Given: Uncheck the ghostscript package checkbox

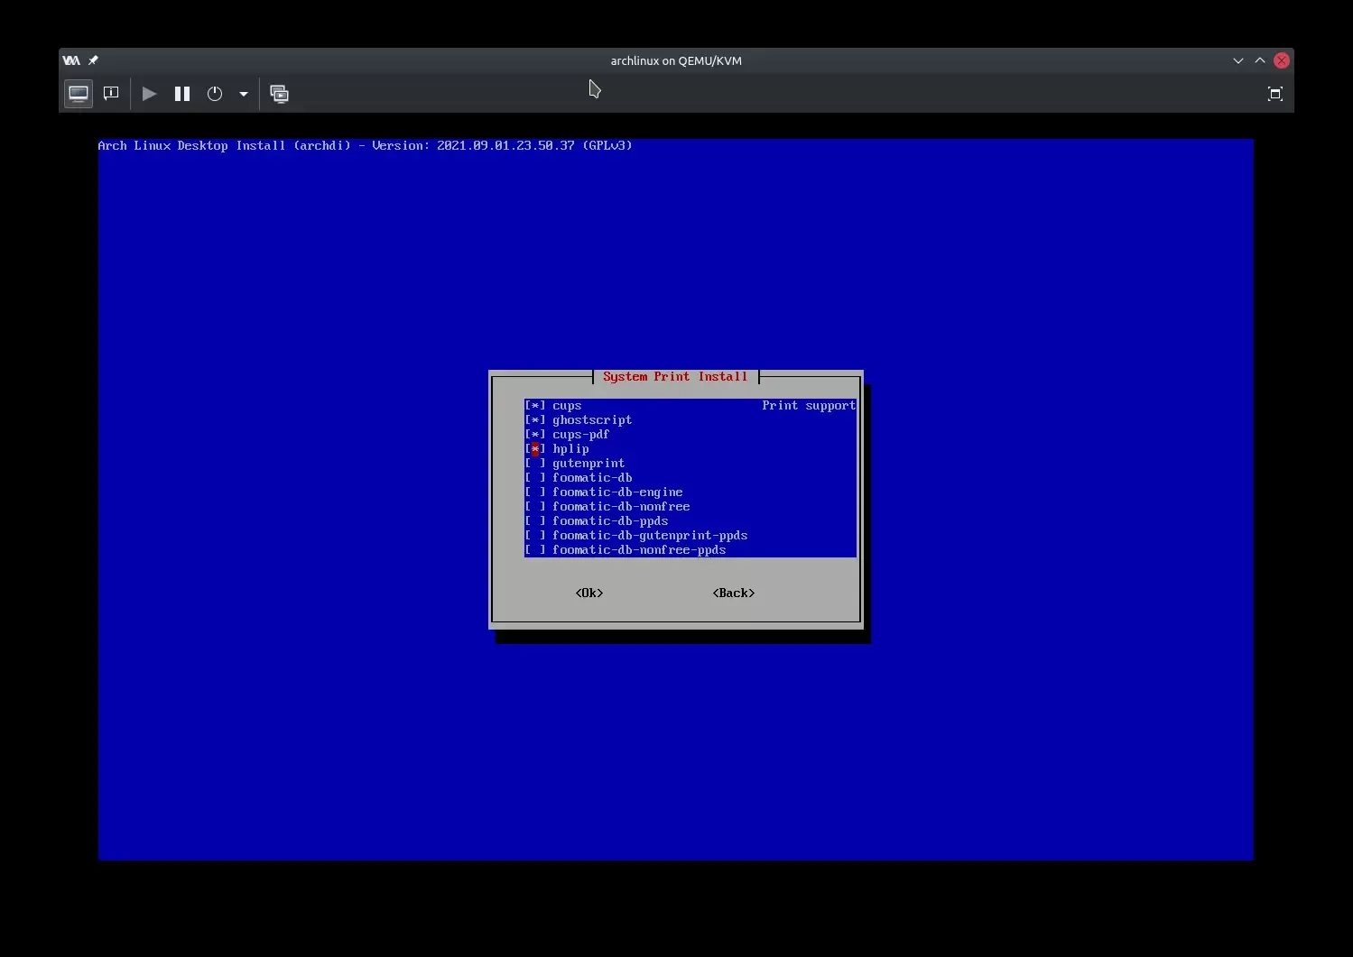Looking at the screenshot, I should 535,420.
